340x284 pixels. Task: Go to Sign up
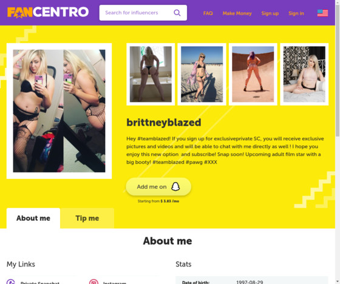[270, 13]
